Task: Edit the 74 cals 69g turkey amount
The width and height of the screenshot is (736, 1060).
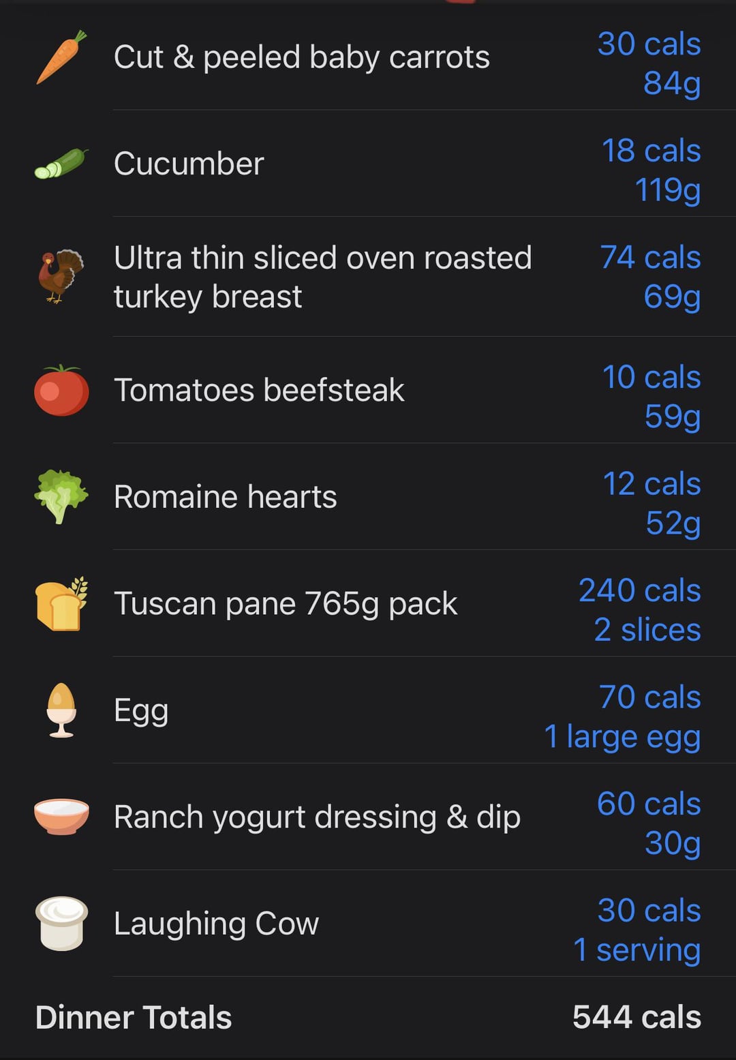Action: click(650, 277)
